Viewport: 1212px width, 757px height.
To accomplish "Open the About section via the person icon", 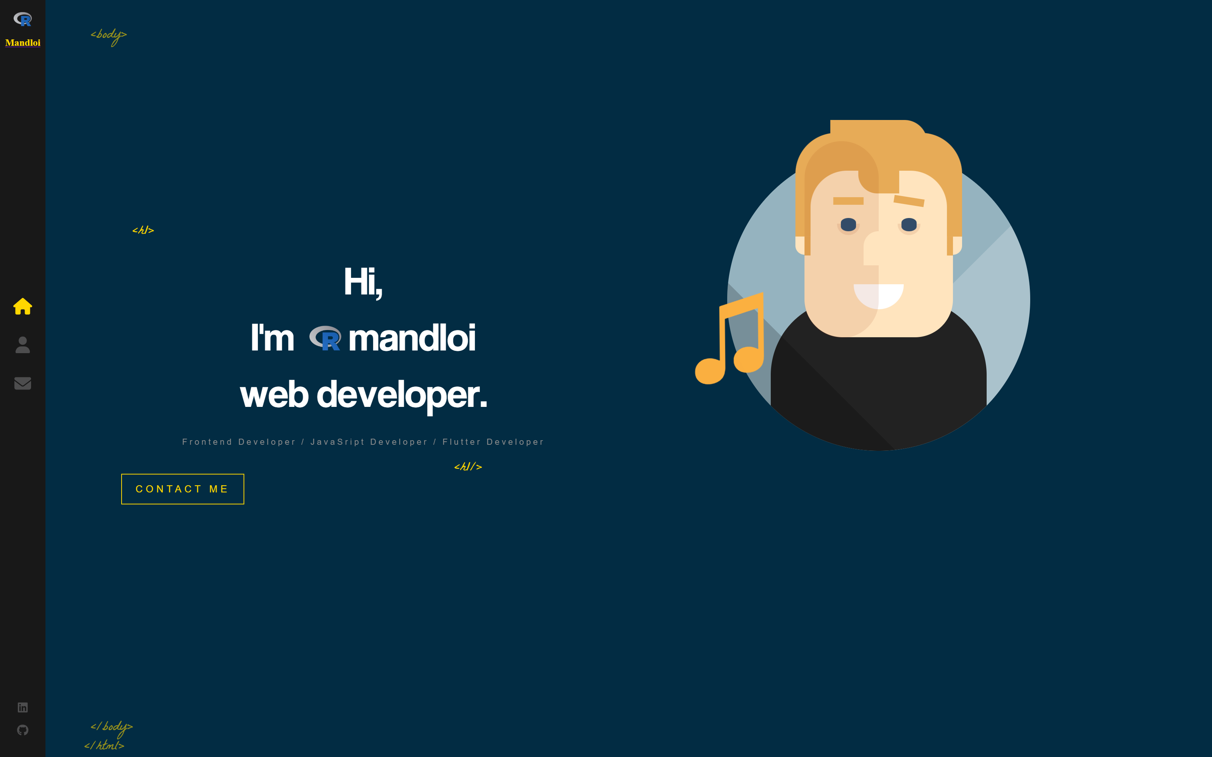I will [23, 346].
